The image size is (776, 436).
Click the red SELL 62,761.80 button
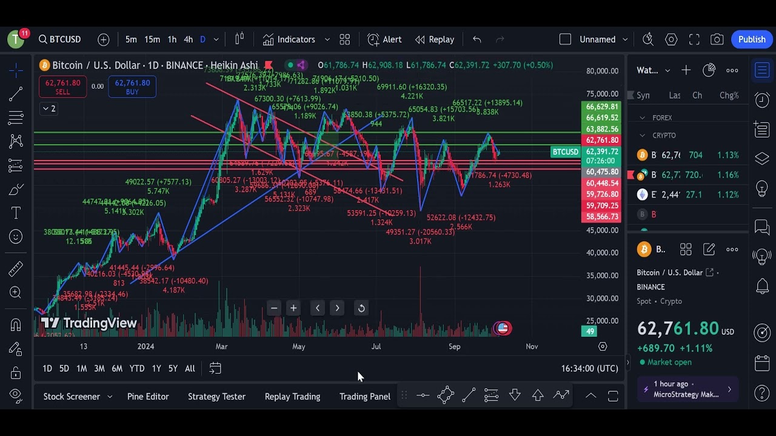(x=62, y=87)
